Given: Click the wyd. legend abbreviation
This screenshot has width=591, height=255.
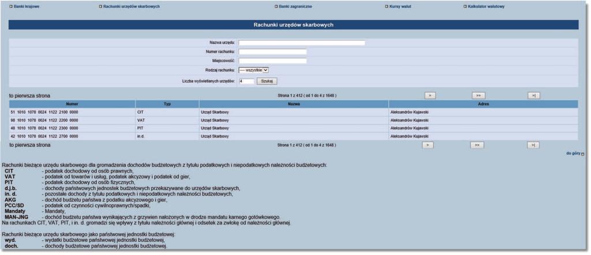Looking at the screenshot, I should (x=10, y=241).
